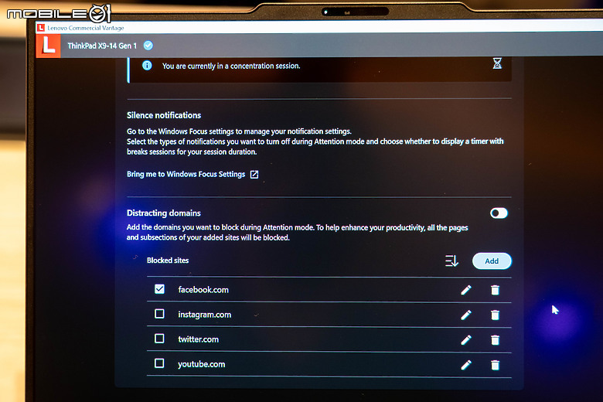Click the Add button for blocked sites

492,261
